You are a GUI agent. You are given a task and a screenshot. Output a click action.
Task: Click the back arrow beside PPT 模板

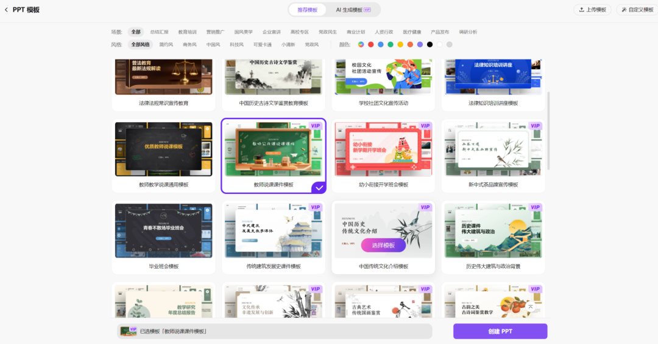tap(6, 10)
